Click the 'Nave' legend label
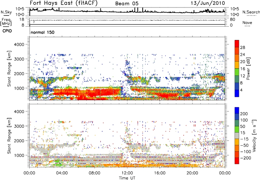 [x=247, y=22]
